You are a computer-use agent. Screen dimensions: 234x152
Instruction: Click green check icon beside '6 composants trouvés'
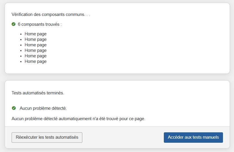(14, 24)
